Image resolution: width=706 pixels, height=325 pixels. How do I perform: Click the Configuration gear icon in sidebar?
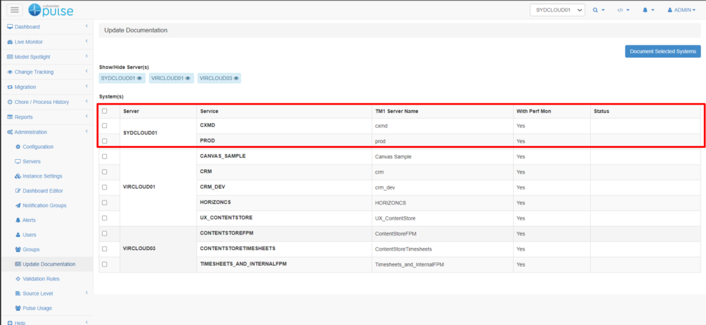point(17,147)
